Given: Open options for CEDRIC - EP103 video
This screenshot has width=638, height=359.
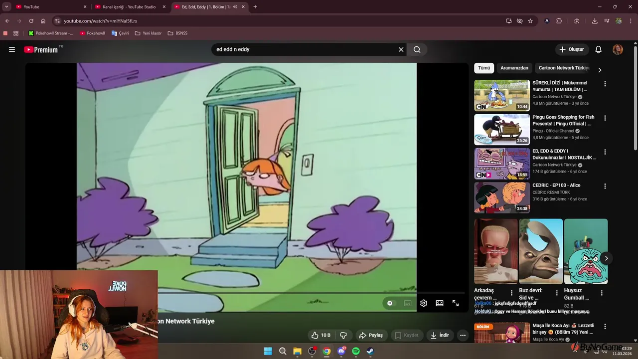Looking at the screenshot, I should tap(605, 186).
